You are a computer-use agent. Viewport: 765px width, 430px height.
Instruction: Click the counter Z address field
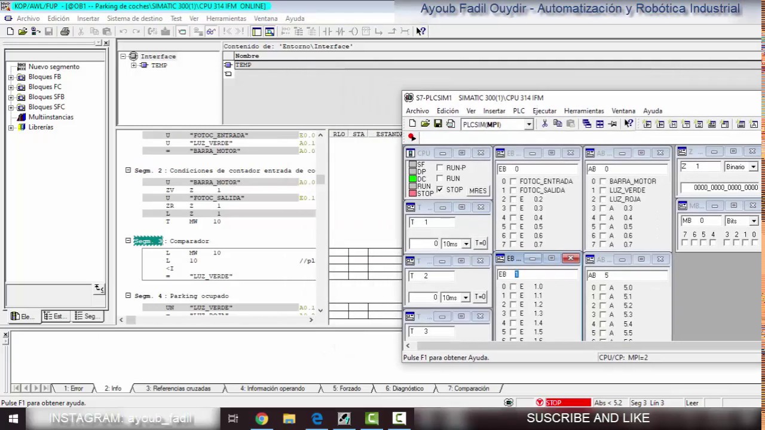point(701,167)
